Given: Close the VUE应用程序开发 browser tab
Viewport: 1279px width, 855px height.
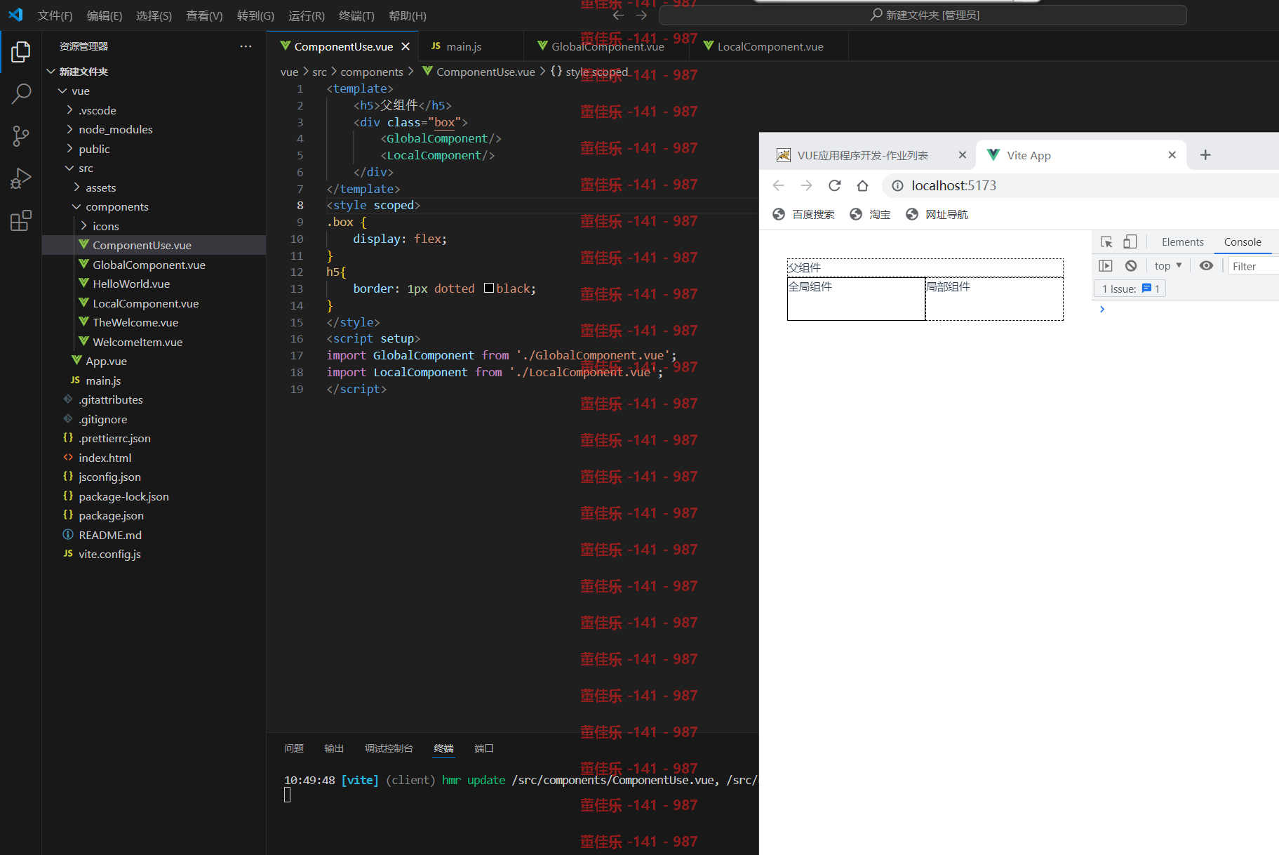Looking at the screenshot, I should pyautogui.click(x=963, y=155).
